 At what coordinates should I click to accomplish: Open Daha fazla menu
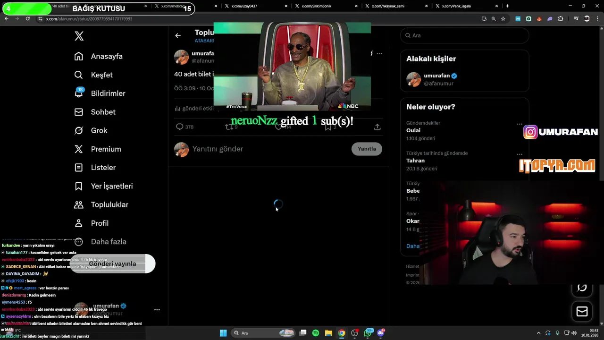[x=100, y=241]
